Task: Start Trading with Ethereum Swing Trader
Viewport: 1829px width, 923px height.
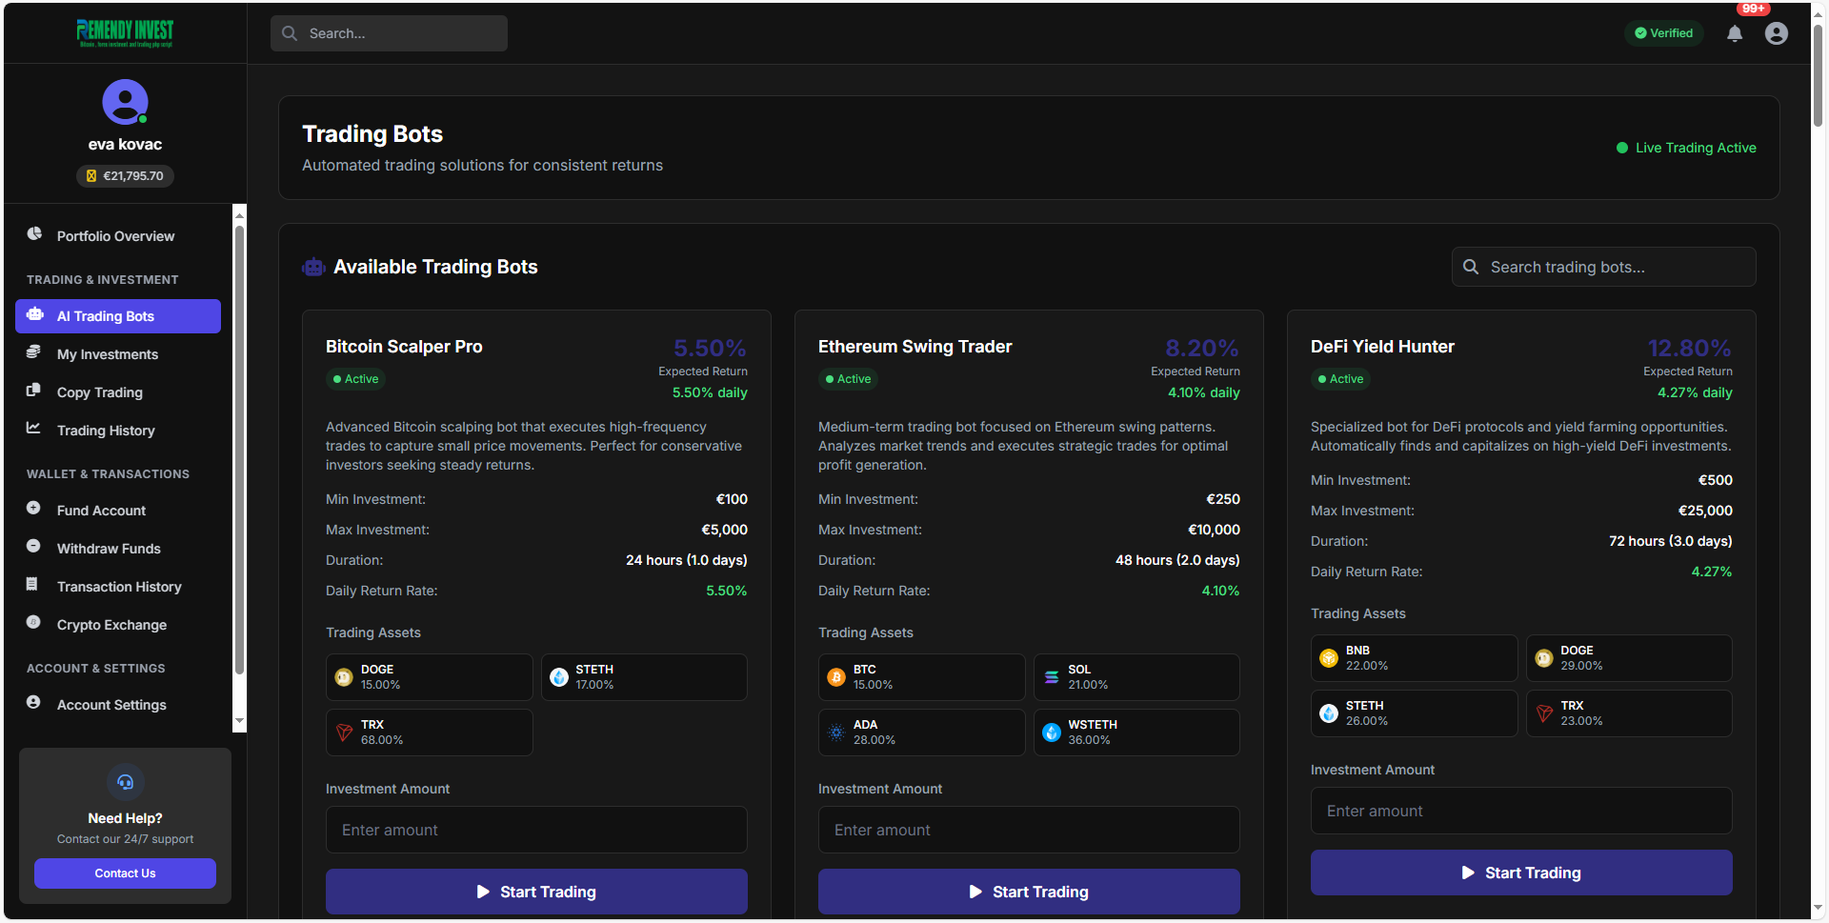Action: point(1029,892)
